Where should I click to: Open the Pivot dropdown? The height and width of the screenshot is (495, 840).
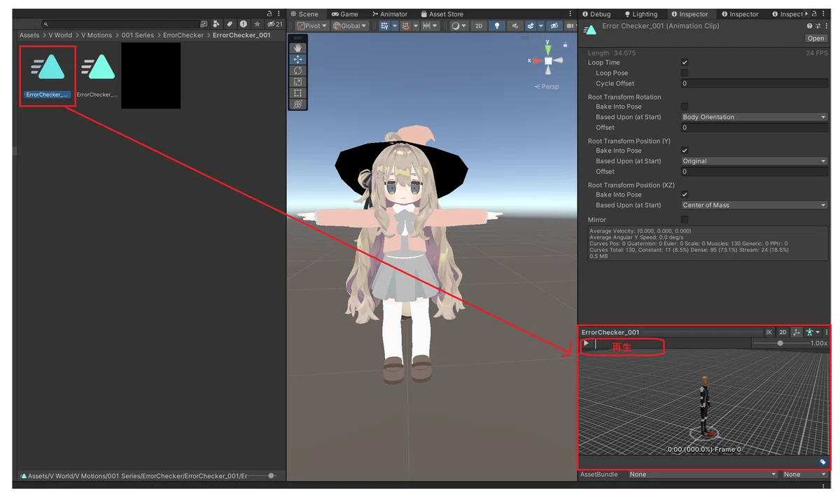311,26
